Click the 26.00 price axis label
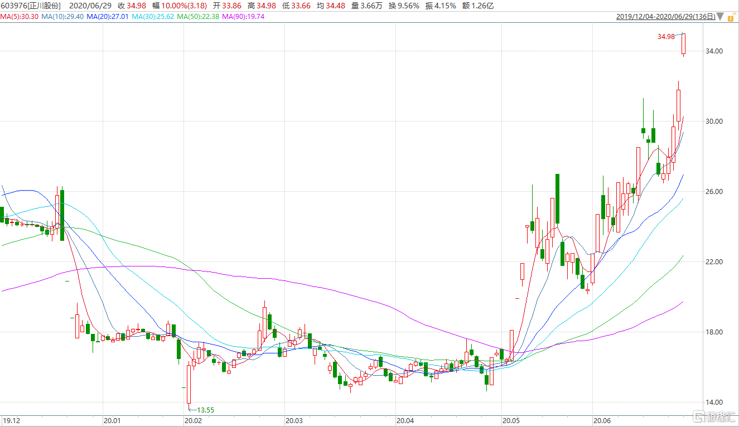The height and width of the screenshot is (427, 739). (x=714, y=192)
